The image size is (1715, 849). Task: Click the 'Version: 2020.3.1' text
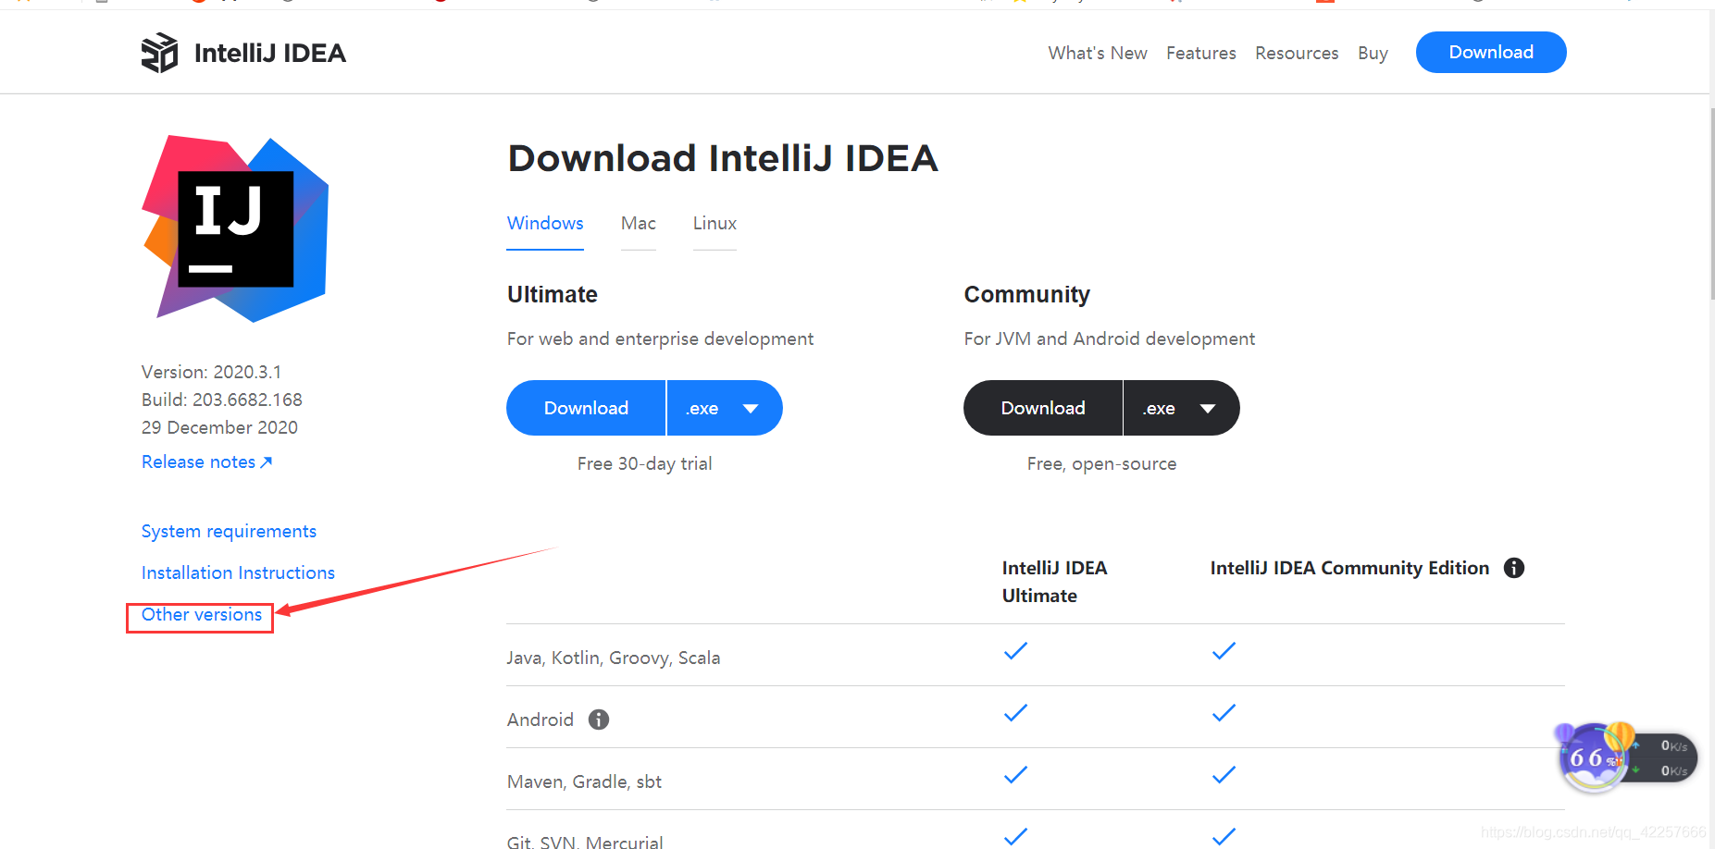[211, 372]
